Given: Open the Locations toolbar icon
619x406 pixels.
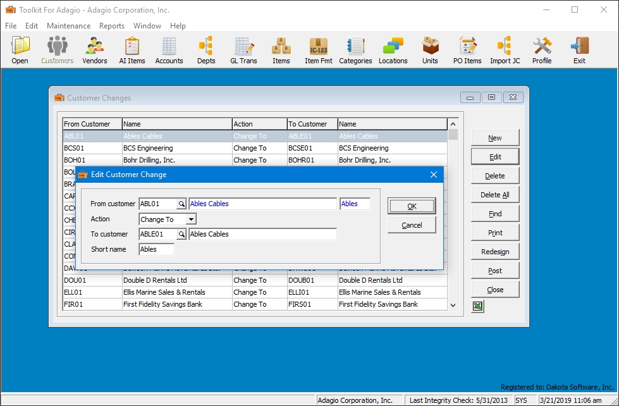Looking at the screenshot, I should click(393, 50).
